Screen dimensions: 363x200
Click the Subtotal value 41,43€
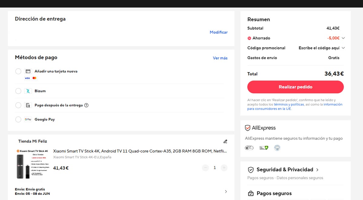pyautogui.click(x=333, y=28)
